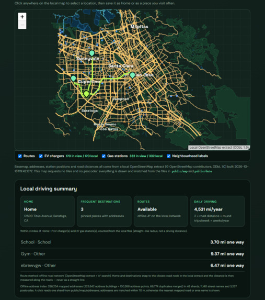The image size is (265, 300).
Task: Click the Milpitas map label
Action: [139, 27]
